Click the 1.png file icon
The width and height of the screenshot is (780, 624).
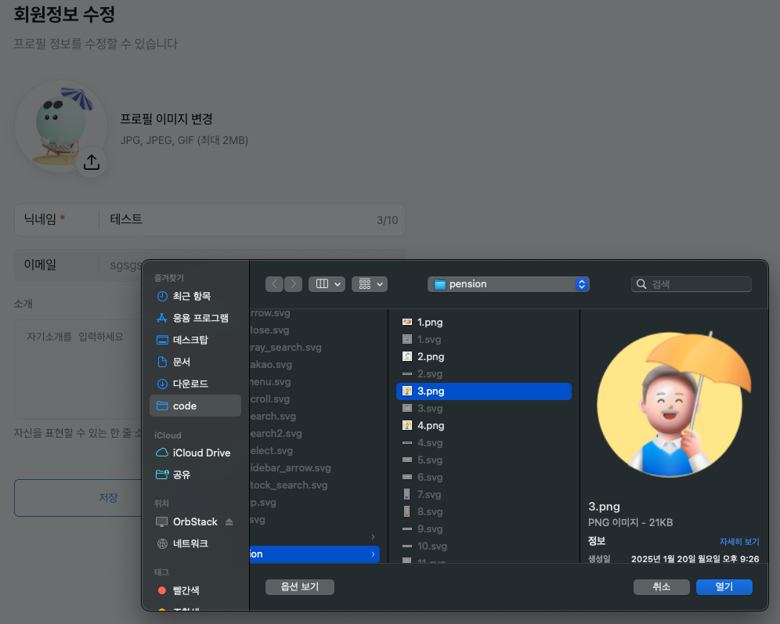(407, 323)
